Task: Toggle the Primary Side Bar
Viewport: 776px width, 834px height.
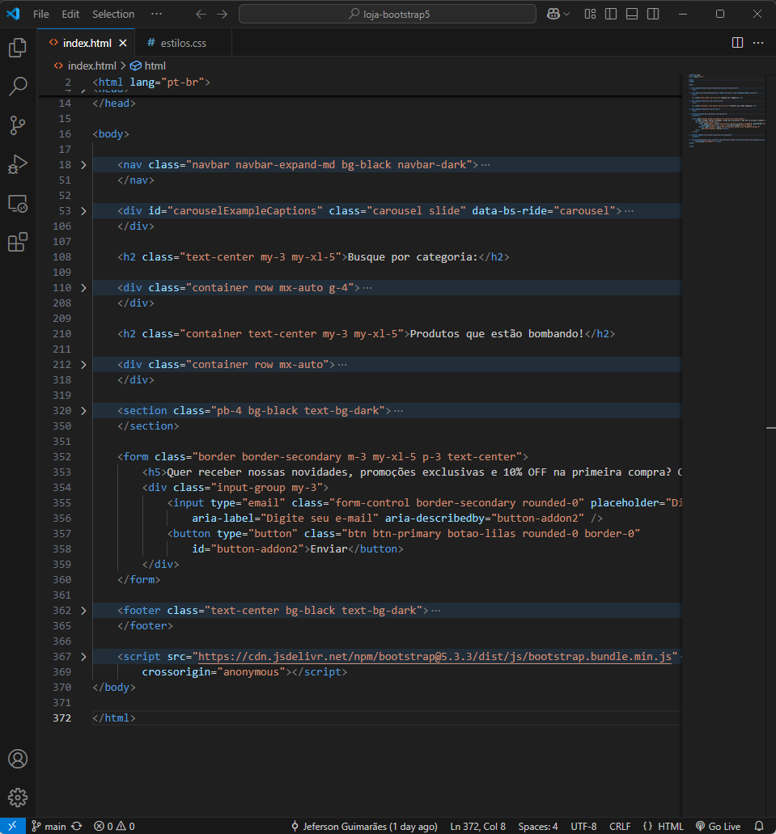Action: 611,15
